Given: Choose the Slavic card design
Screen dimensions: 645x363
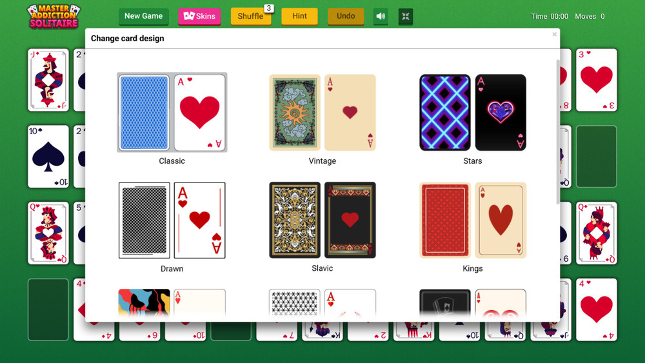Looking at the screenshot, I should click(x=322, y=227).
